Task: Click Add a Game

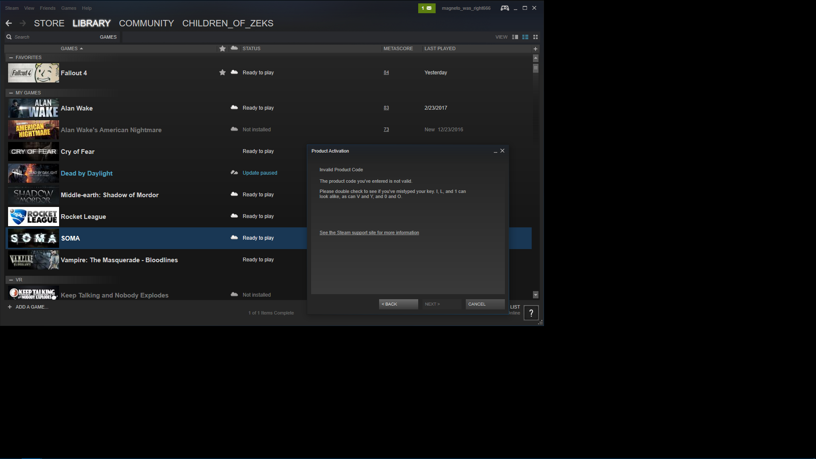Action: (x=32, y=307)
